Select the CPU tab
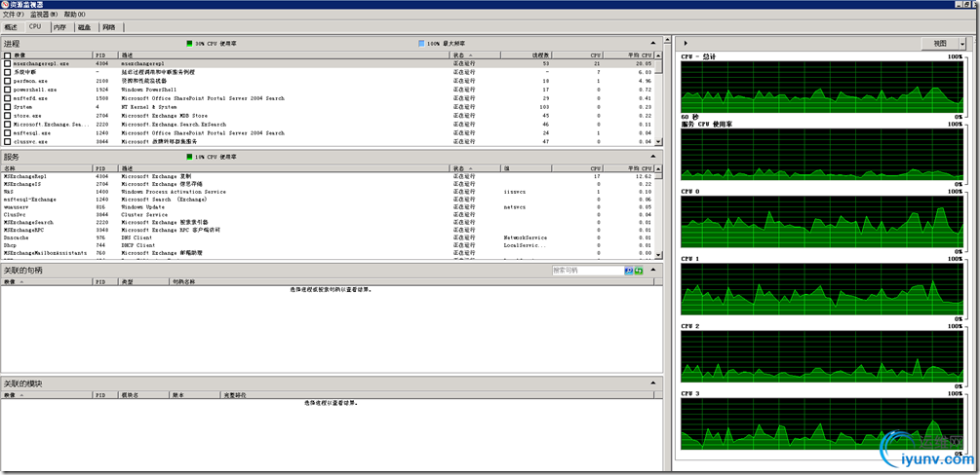This screenshot has height=475, width=980. [x=35, y=27]
